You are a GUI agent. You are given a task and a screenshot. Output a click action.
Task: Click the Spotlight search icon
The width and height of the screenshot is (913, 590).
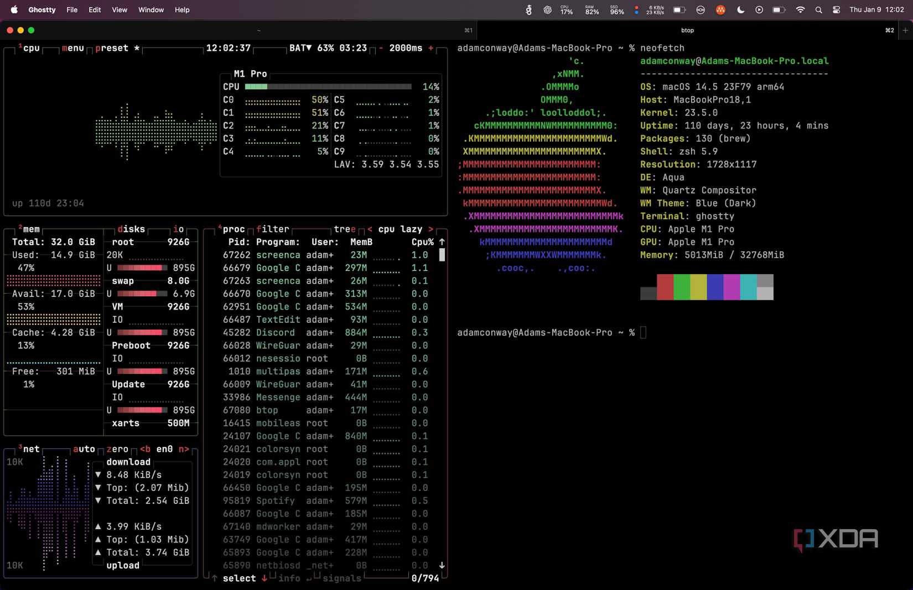[819, 9]
